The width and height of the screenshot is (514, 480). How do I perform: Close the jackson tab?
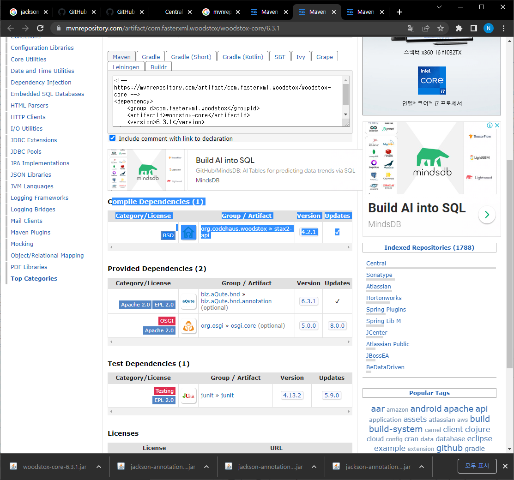[46, 12]
